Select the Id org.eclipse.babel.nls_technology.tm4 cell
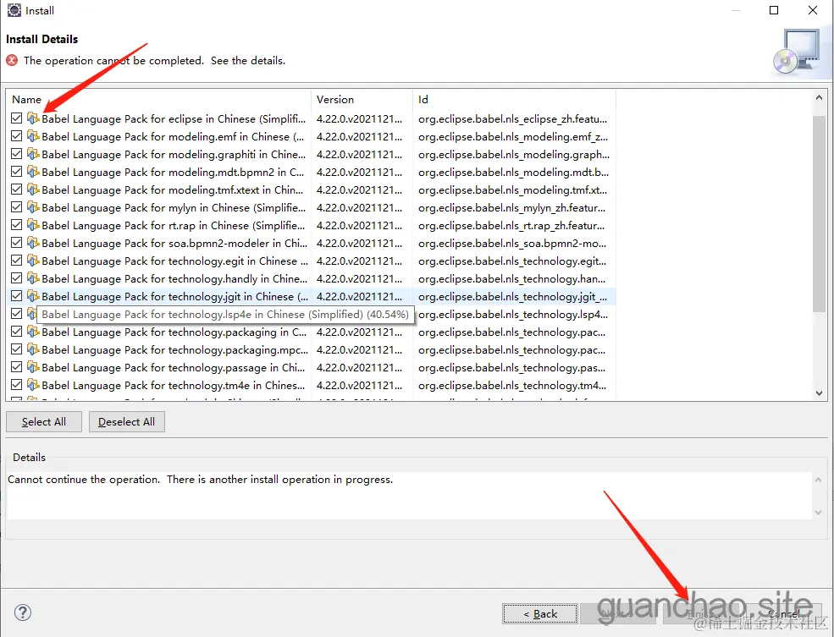This screenshot has width=834, height=637. (512, 385)
